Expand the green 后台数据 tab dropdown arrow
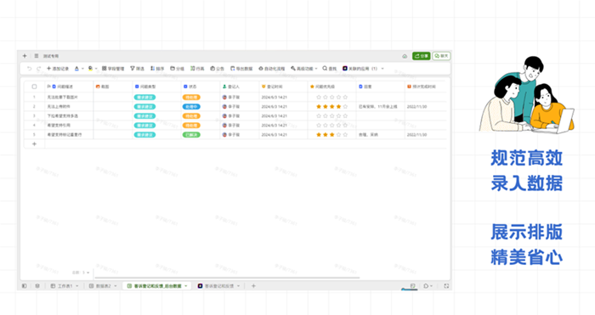The height and width of the screenshot is (315, 595). (x=186, y=286)
